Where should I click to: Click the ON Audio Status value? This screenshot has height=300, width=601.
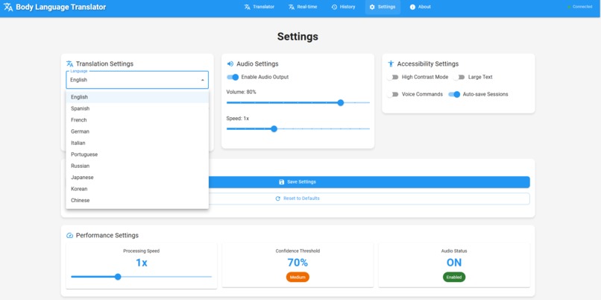tap(454, 263)
